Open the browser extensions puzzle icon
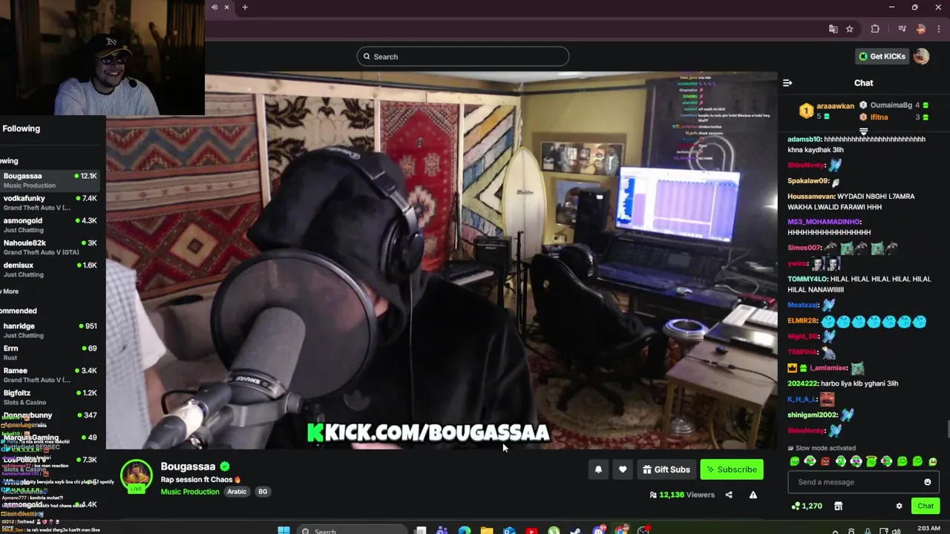Viewport: 950px width, 534px height. pos(875,29)
